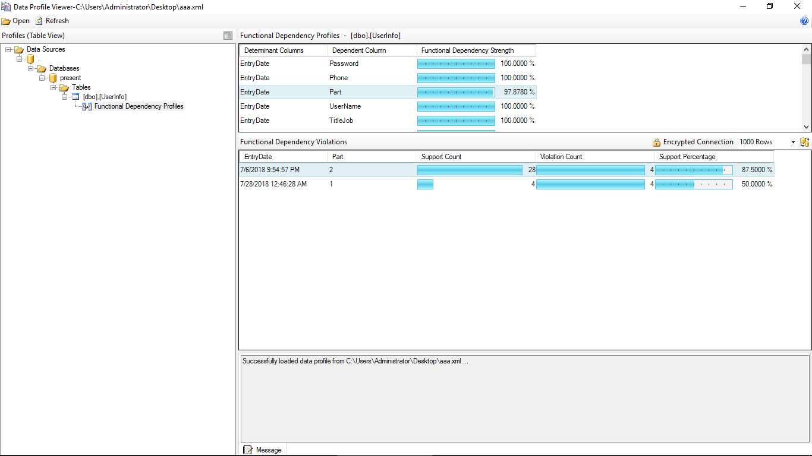Switch to the Message tab
The width and height of the screenshot is (812, 456).
tap(263, 450)
